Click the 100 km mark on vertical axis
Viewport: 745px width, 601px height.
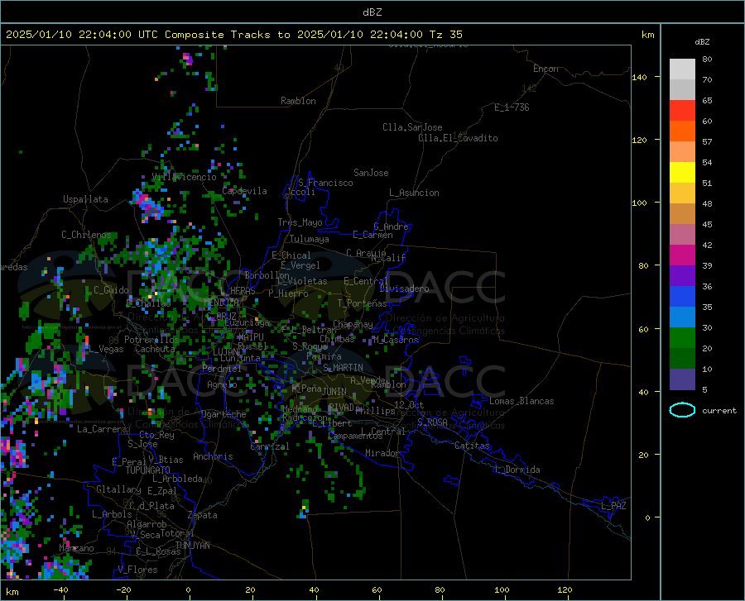click(x=639, y=203)
